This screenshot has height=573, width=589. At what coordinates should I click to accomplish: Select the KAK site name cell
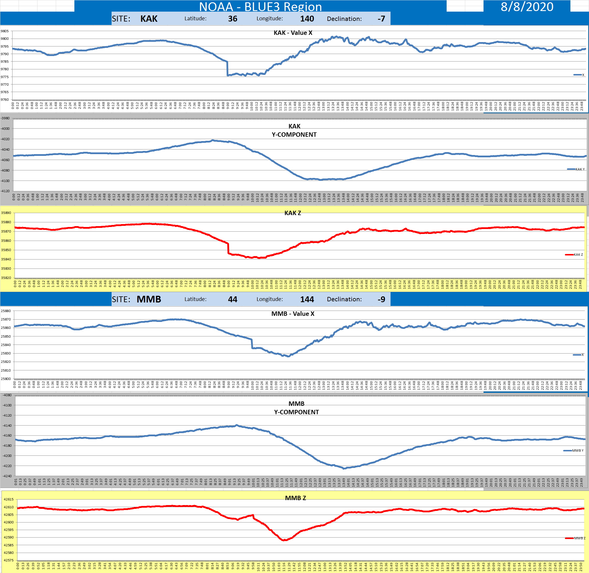pyautogui.click(x=149, y=19)
